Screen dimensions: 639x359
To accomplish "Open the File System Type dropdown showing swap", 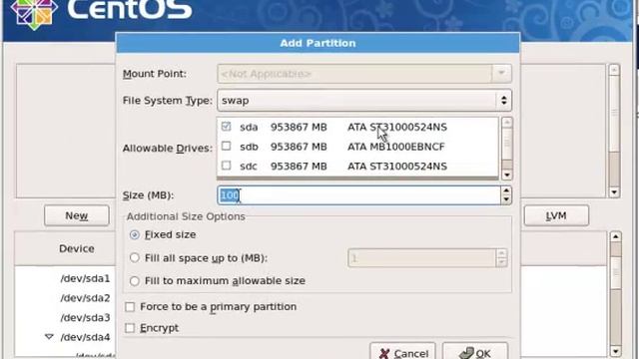I will pyautogui.click(x=364, y=100).
